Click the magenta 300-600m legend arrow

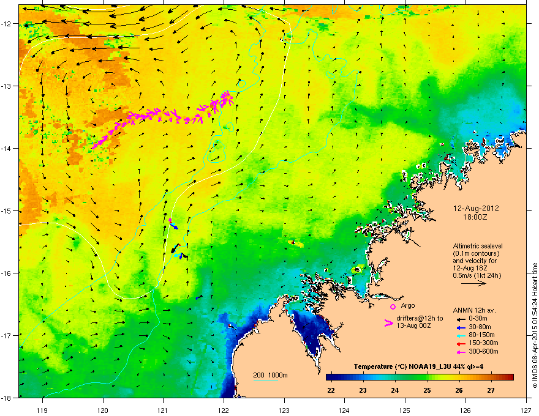460,352
